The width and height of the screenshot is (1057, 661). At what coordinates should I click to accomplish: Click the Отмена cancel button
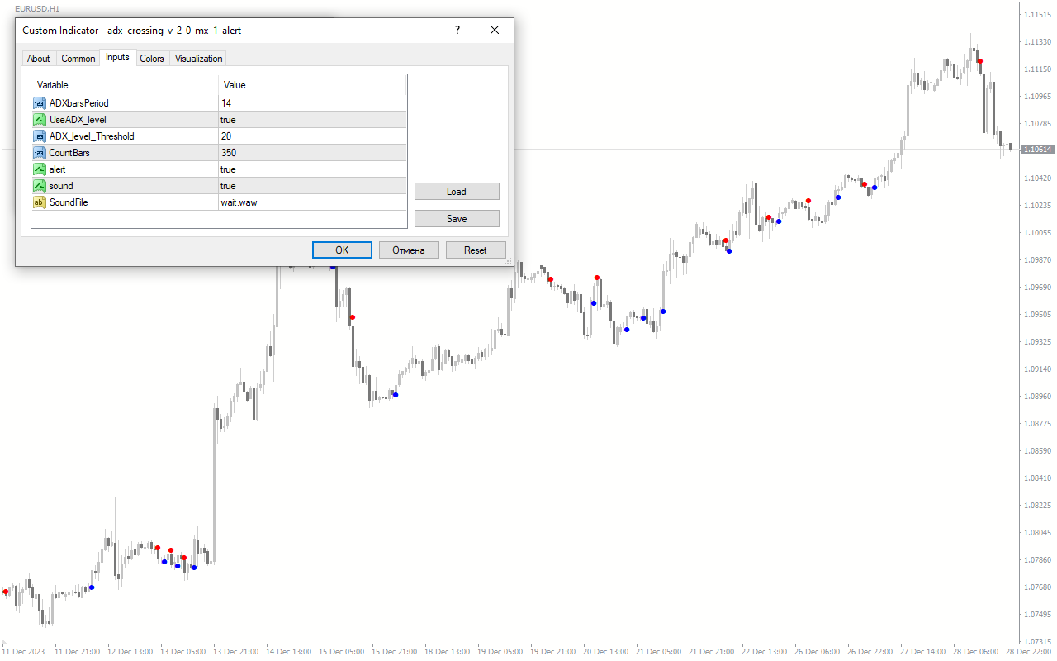pos(409,250)
